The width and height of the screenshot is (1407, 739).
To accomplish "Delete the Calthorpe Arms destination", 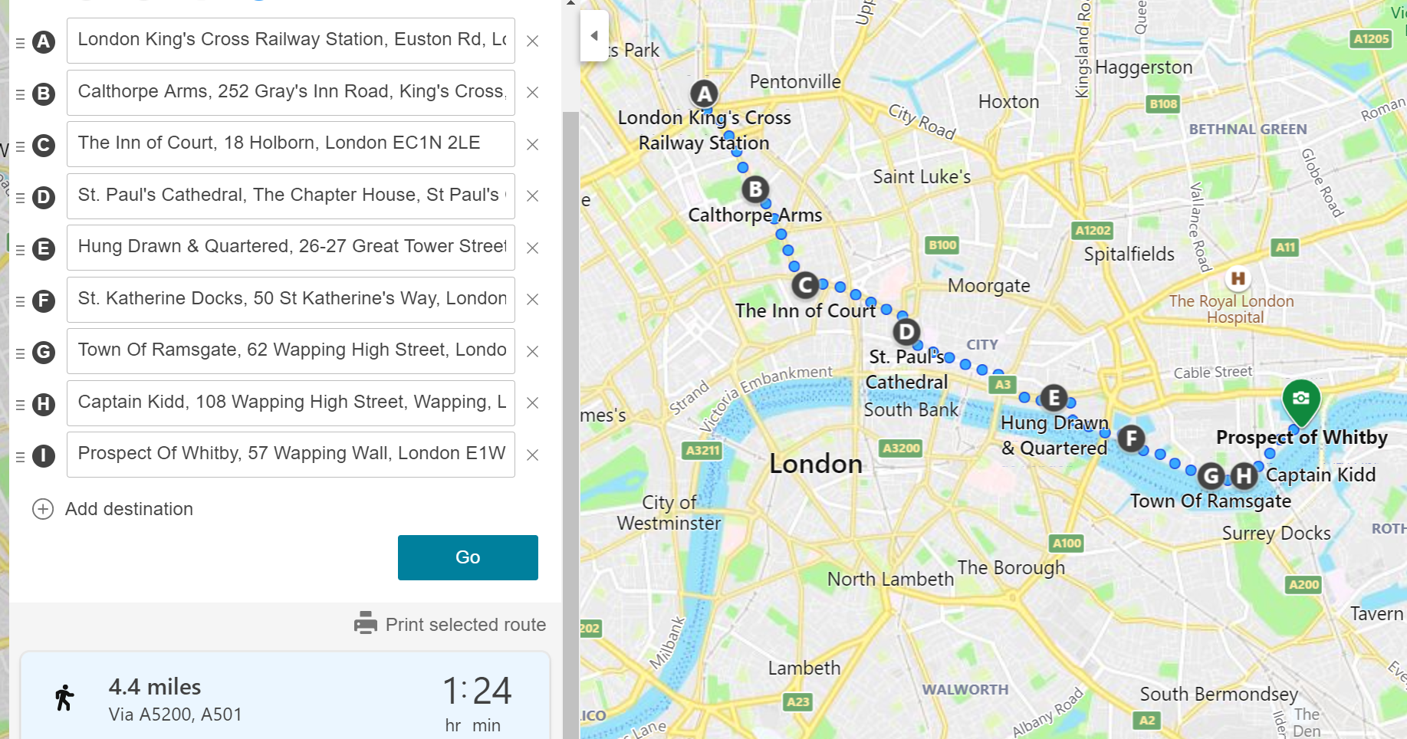I will pyautogui.click(x=532, y=93).
